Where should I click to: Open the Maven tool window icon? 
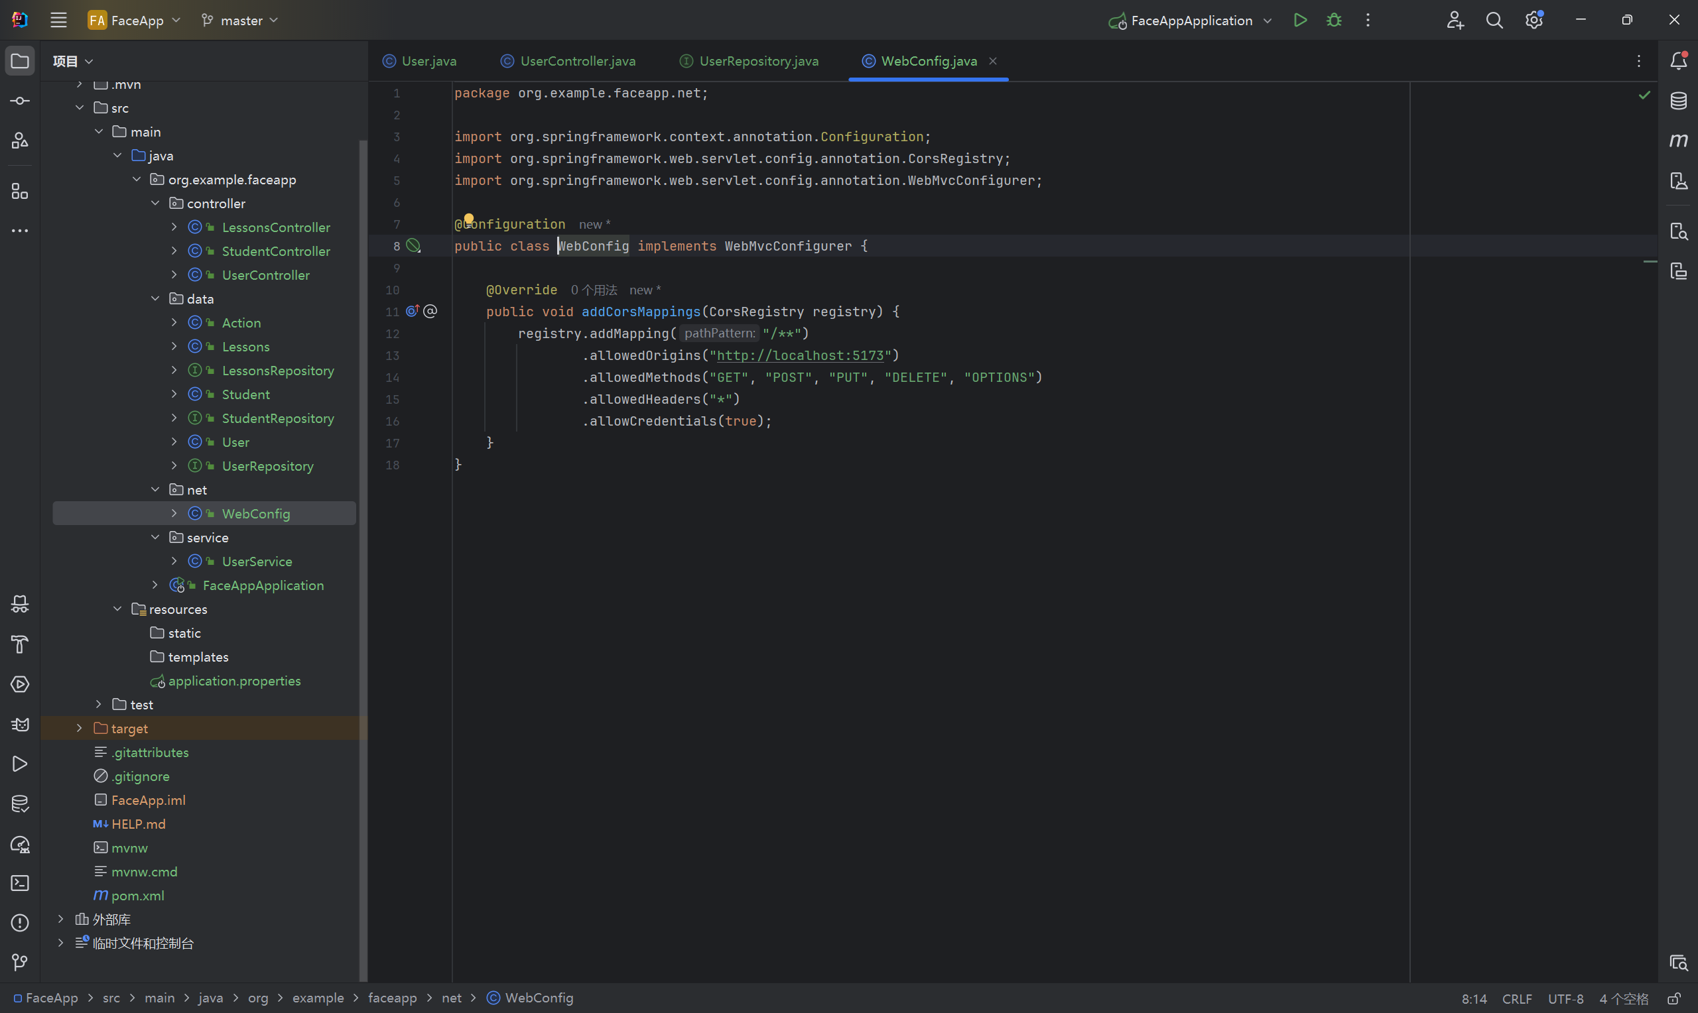click(x=1678, y=141)
